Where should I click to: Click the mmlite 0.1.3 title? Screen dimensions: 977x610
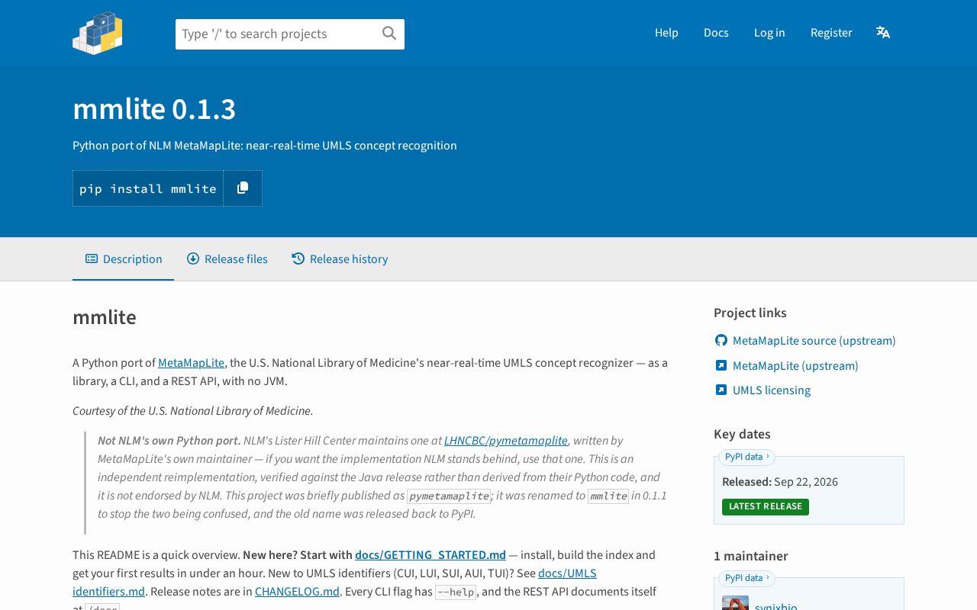pos(154,109)
